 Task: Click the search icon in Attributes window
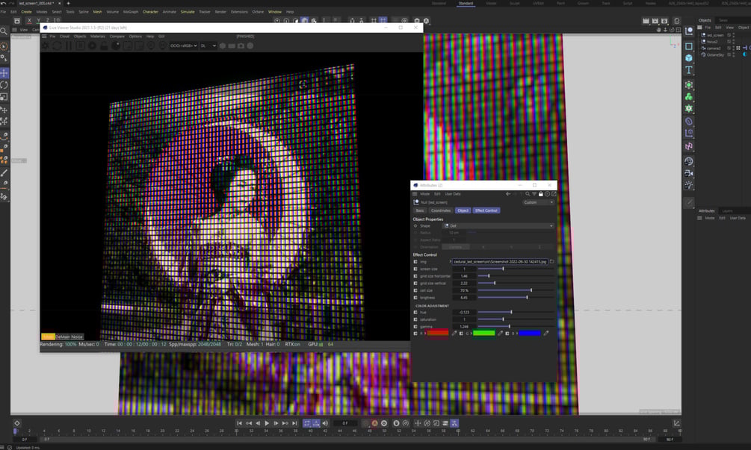[528, 194]
